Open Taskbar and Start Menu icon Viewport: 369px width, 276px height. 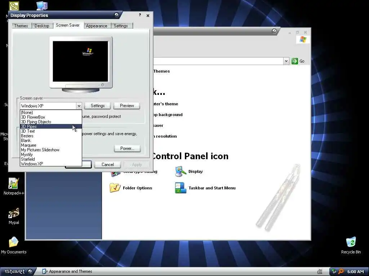[205, 188]
